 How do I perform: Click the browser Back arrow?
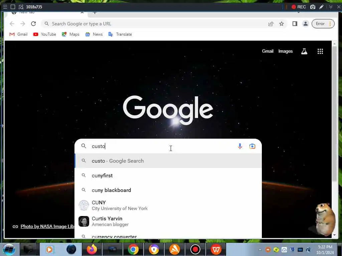12,24
